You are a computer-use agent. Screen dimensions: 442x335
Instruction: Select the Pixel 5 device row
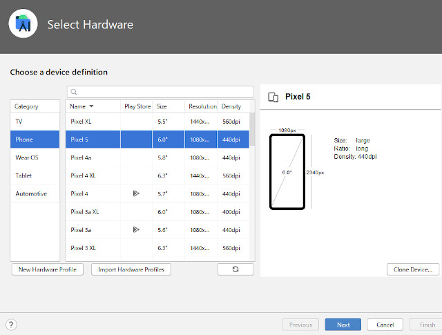(x=157, y=140)
